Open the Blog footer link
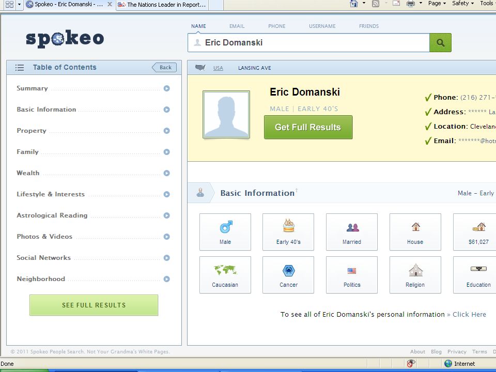The width and height of the screenshot is (496, 372). (x=436, y=351)
